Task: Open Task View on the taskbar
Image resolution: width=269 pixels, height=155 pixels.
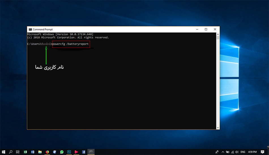Action: [18, 152]
